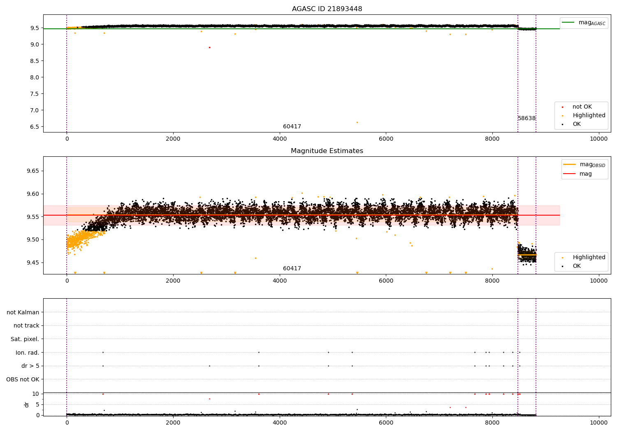Click the '9.0' tick on top plot
This screenshot has height=432, width=617.
(x=35, y=44)
